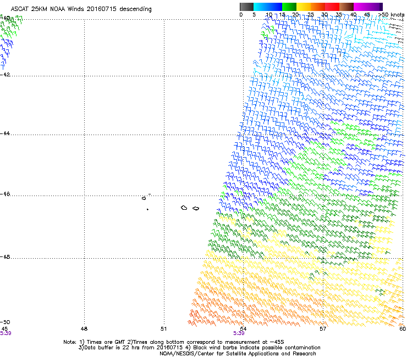Click the note line starting 'Note: 1) Times are GMT'
407x357 pixels.
pyautogui.click(x=174, y=342)
